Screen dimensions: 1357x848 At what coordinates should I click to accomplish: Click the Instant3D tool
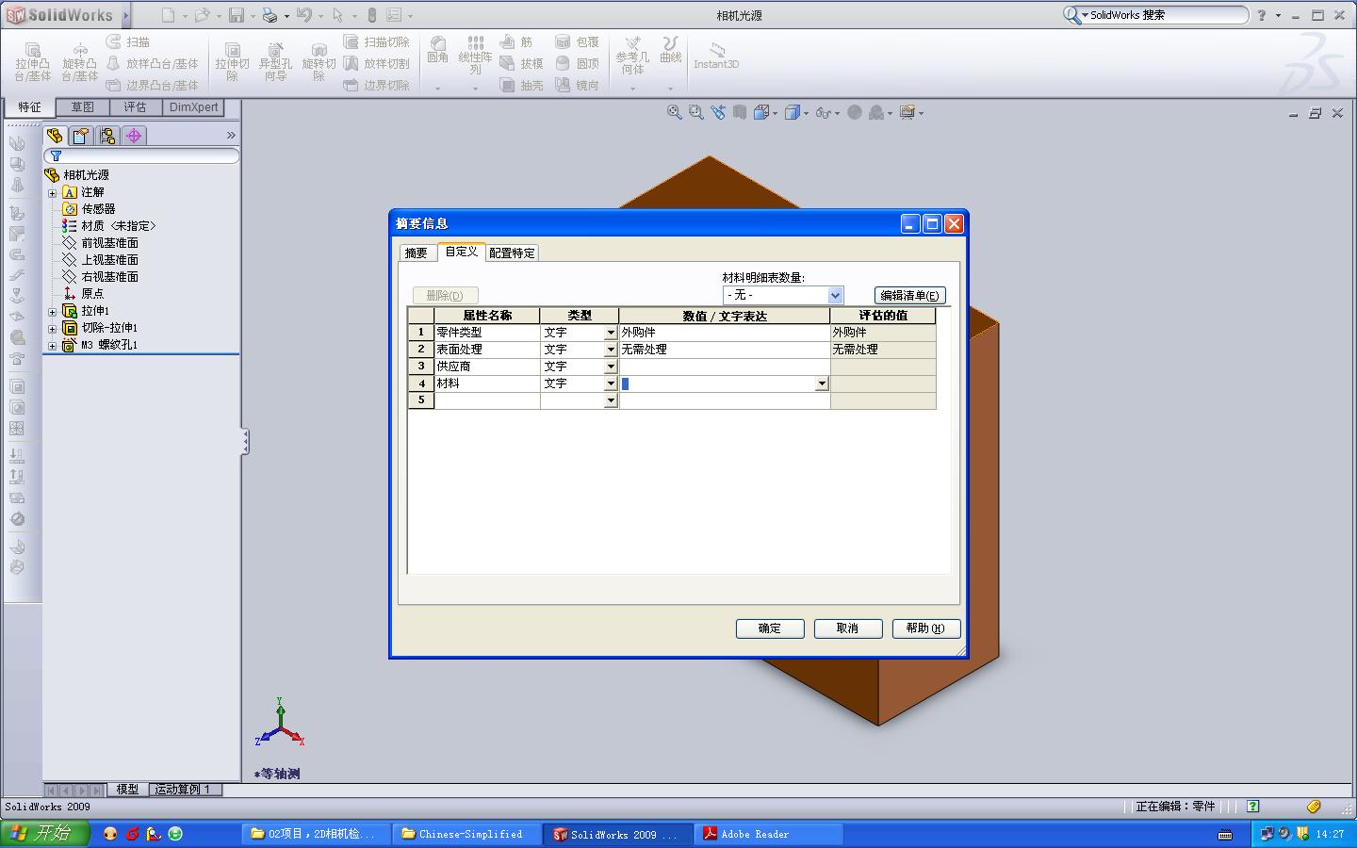pyautogui.click(x=716, y=55)
